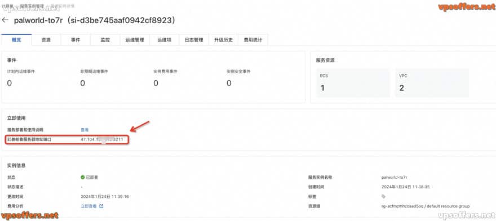Open the ECS resource card
Viewport: 496px width, 221px height.
pos(353,83)
